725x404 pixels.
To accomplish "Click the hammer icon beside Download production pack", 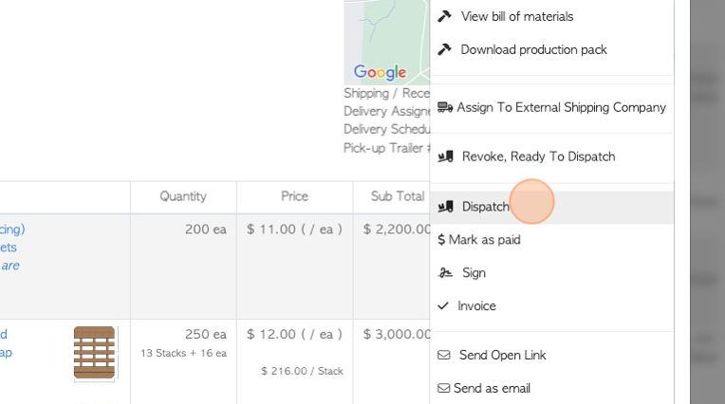I will coord(444,49).
